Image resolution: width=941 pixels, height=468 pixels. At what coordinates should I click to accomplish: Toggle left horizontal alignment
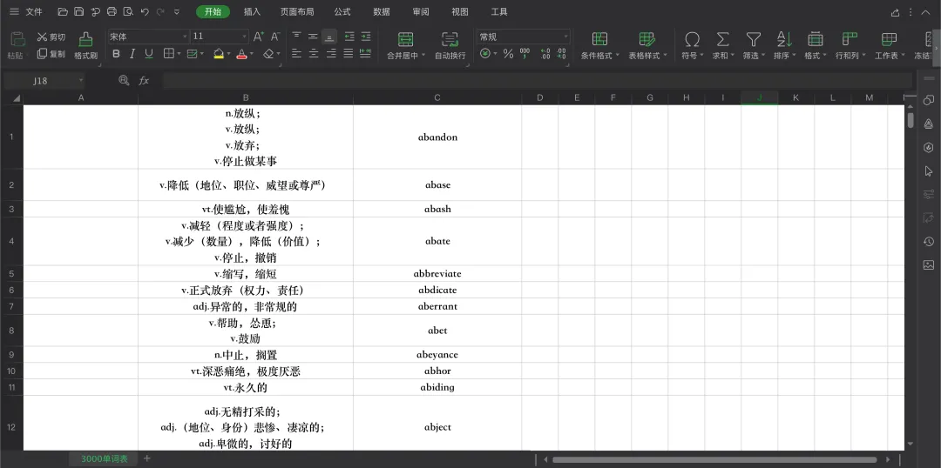click(296, 54)
